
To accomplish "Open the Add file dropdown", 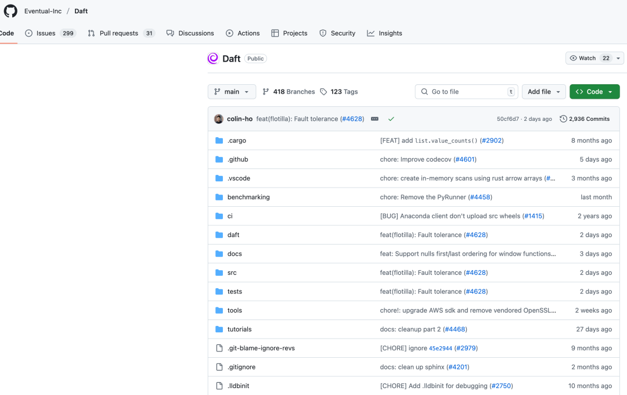I will (544, 92).
